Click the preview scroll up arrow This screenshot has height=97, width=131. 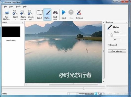tap(103, 22)
